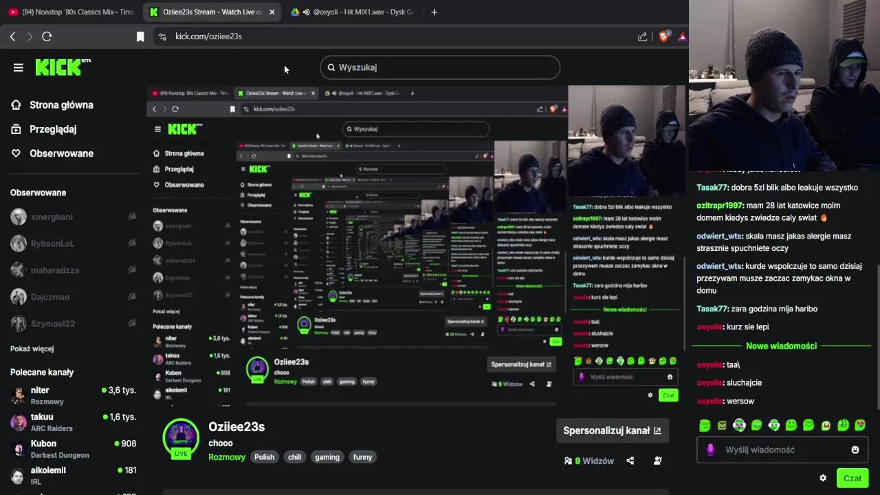The image size is (880, 495).
Task: Insert the heart-eyes green emote
Action: pos(859,426)
